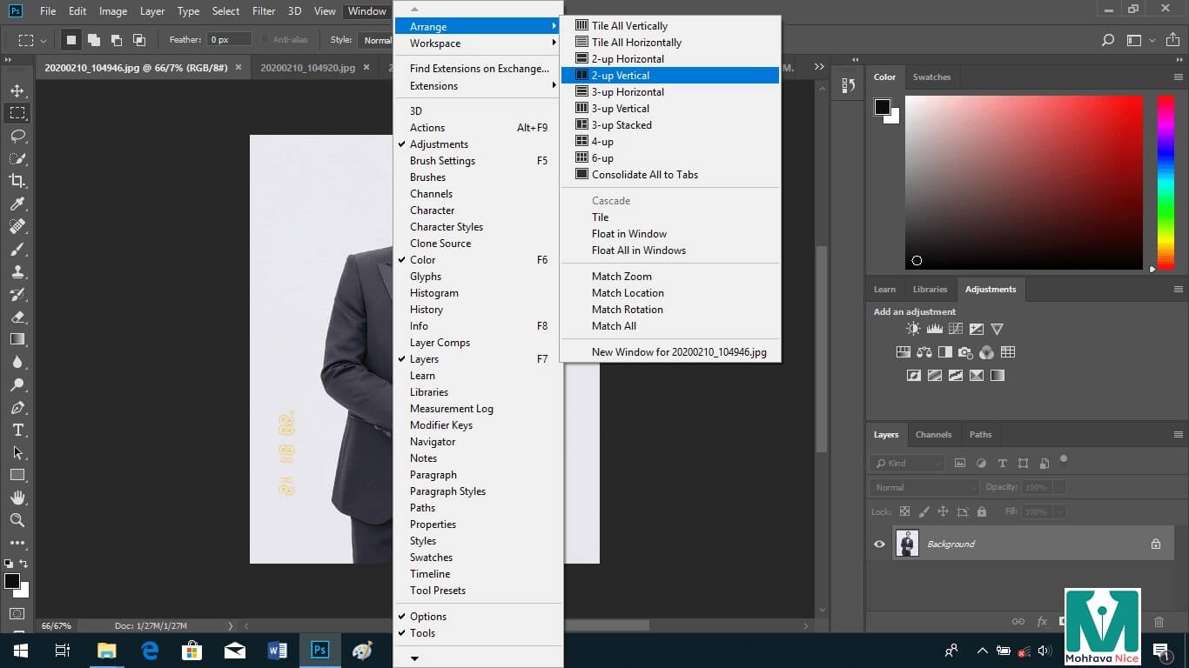Pick a color in the color field
This screenshot has height=668, width=1189.
tap(1024, 182)
